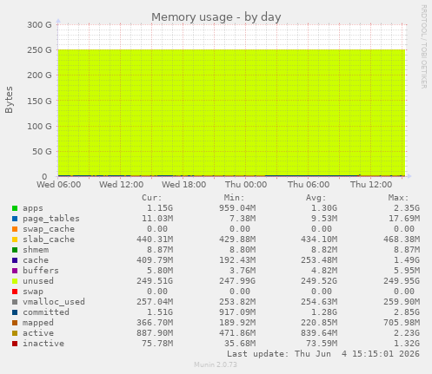Click the active current value '887.90M'
The height and width of the screenshot is (374, 432).
tap(155, 333)
